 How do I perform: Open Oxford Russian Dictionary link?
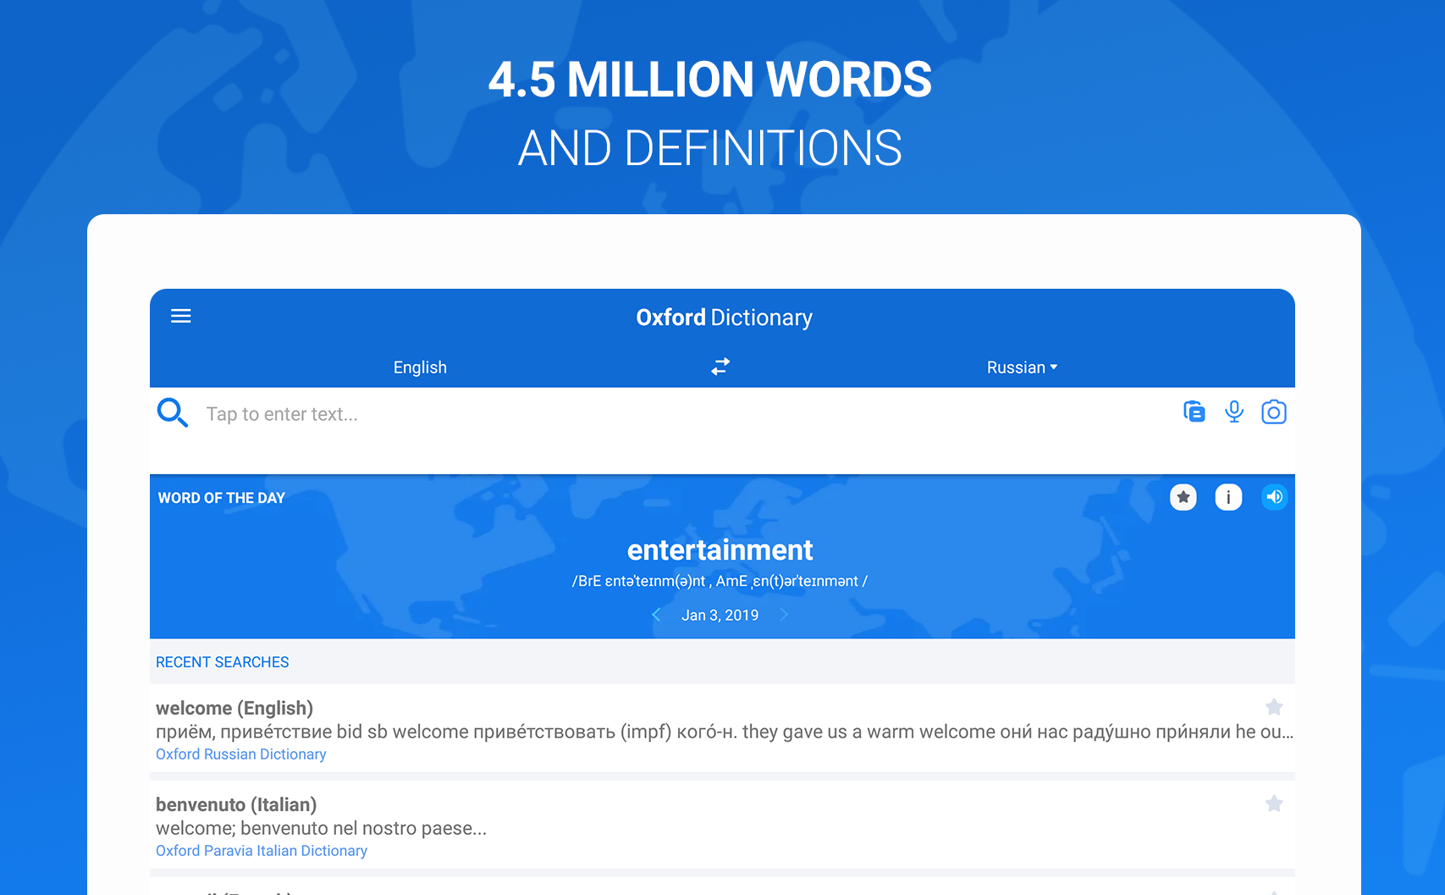click(x=241, y=754)
